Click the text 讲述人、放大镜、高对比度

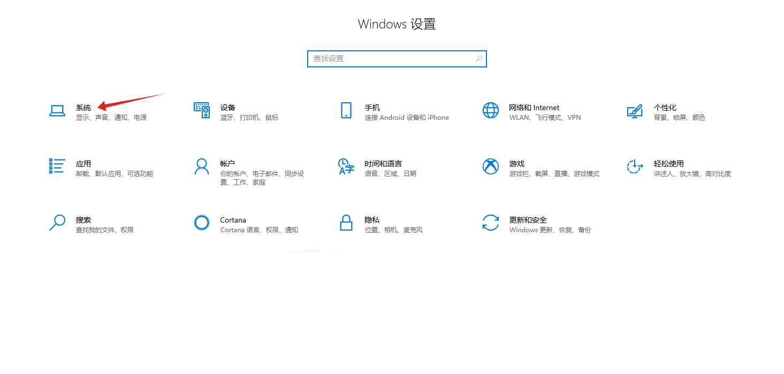point(692,174)
